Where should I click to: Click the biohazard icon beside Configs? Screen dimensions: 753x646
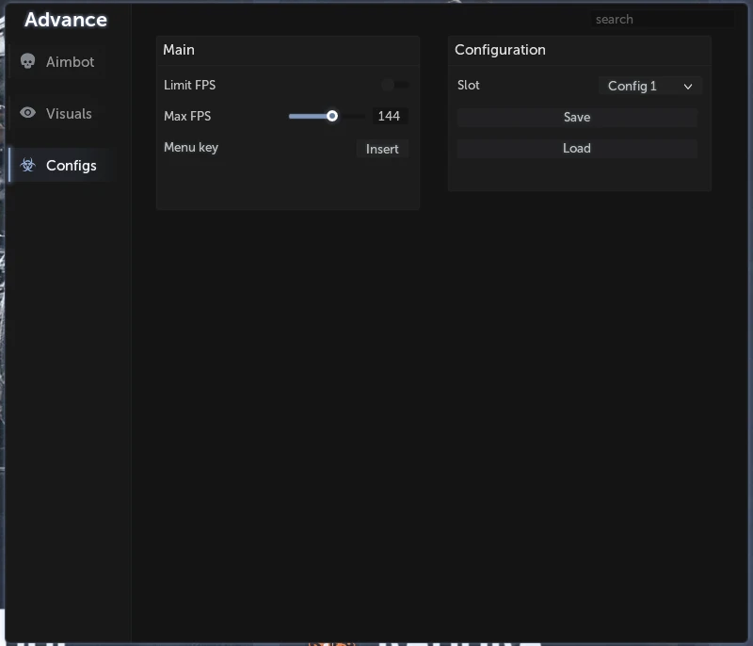pos(28,165)
